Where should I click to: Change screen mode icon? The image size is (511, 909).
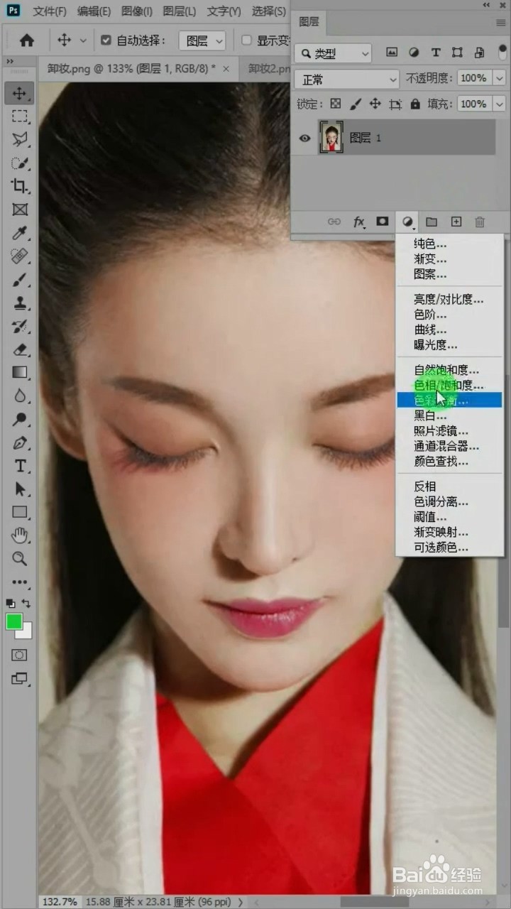pos(20,678)
